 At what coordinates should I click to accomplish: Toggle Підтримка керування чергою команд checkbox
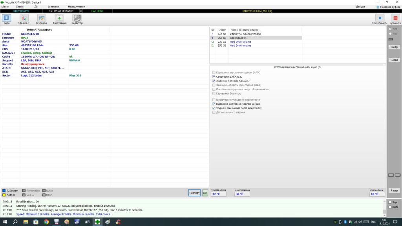tap(214, 104)
